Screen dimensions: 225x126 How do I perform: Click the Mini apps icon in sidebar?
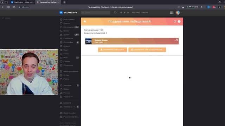(61, 71)
